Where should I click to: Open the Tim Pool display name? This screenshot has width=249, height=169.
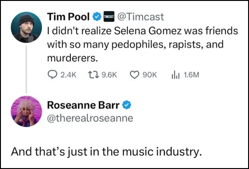[x=68, y=17]
